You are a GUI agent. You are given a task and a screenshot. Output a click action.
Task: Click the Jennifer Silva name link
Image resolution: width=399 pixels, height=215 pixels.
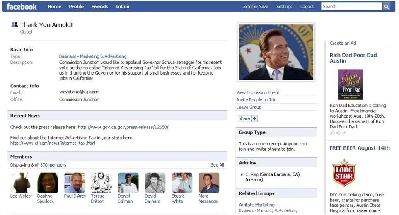pyautogui.click(x=255, y=7)
